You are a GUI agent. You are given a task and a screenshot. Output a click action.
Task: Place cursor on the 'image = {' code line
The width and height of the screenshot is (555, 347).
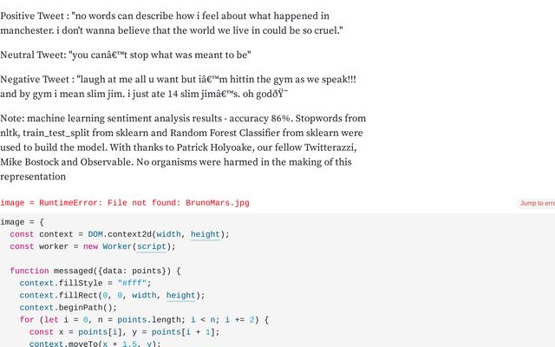pyautogui.click(x=22, y=222)
